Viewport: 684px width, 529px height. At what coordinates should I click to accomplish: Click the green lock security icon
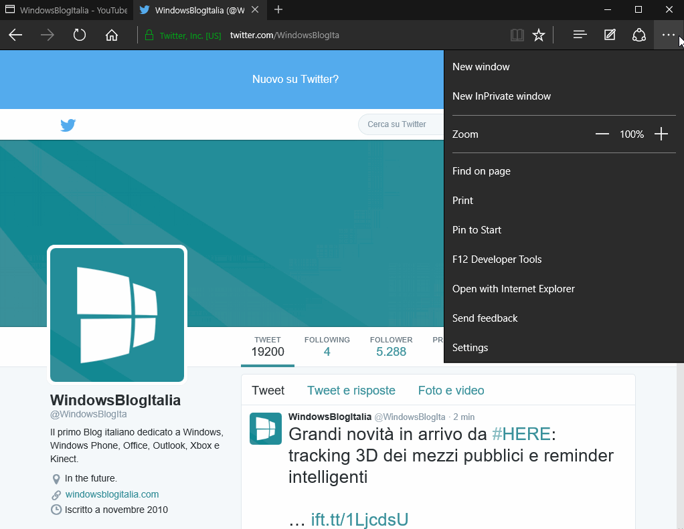(x=149, y=35)
